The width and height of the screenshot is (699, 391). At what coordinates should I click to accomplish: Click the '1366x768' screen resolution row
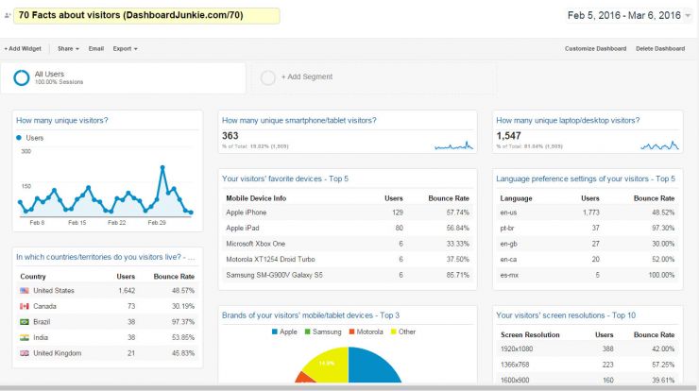588,365
